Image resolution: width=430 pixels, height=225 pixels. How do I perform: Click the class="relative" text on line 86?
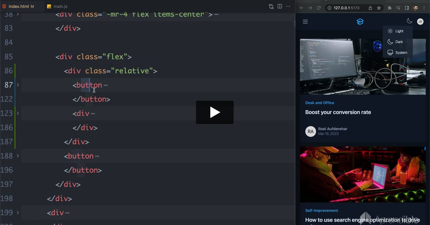[x=119, y=71]
